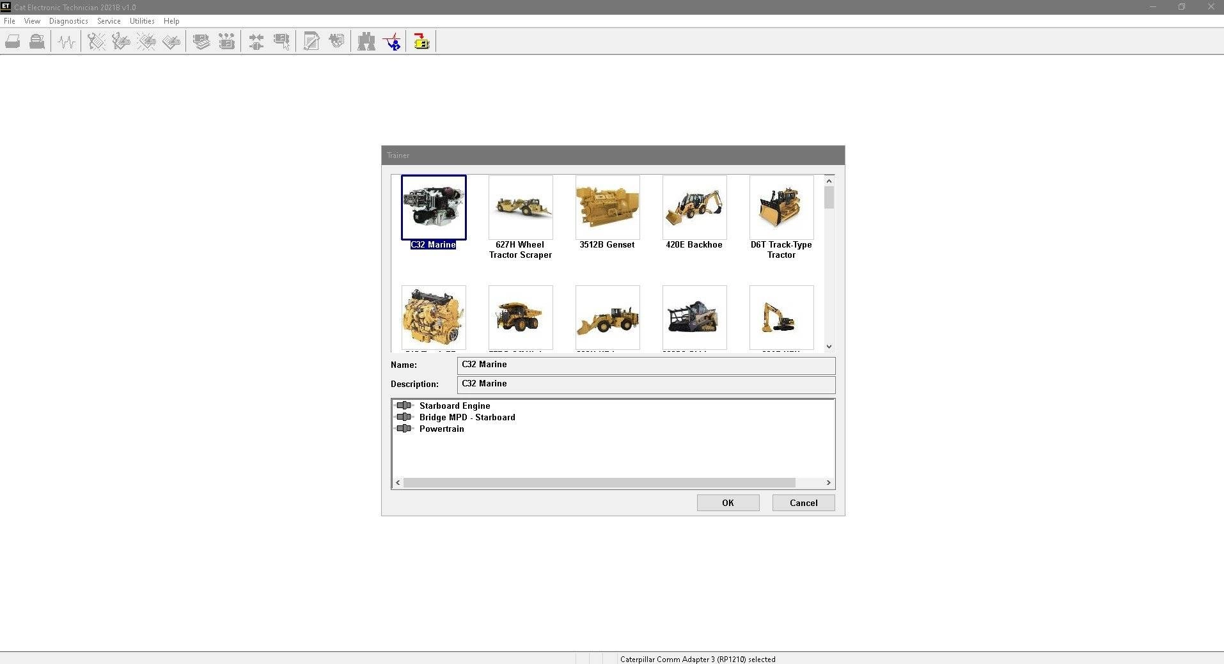The height and width of the screenshot is (664, 1224).
Task: Select the 3512B Genset thumbnail
Action: click(x=608, y=207)
